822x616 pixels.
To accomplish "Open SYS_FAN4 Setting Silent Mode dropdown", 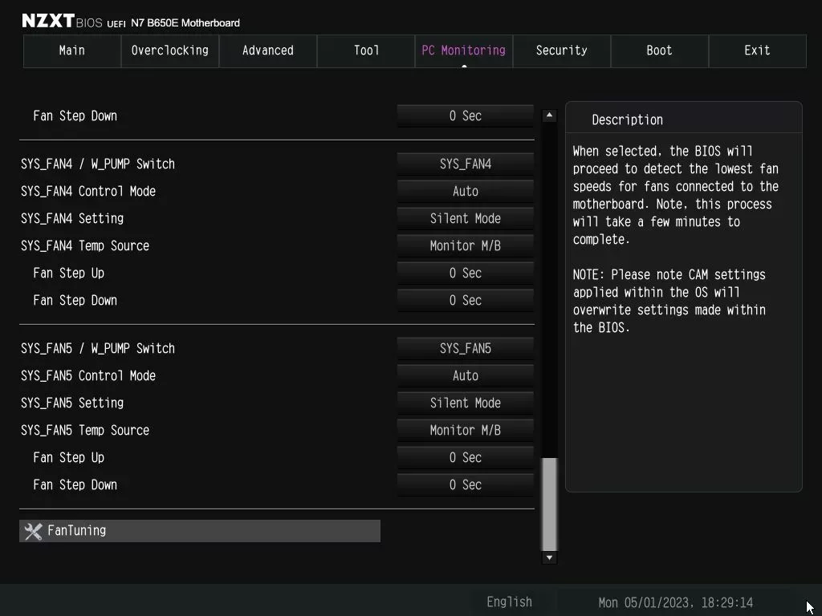I will tap(465, 218).
